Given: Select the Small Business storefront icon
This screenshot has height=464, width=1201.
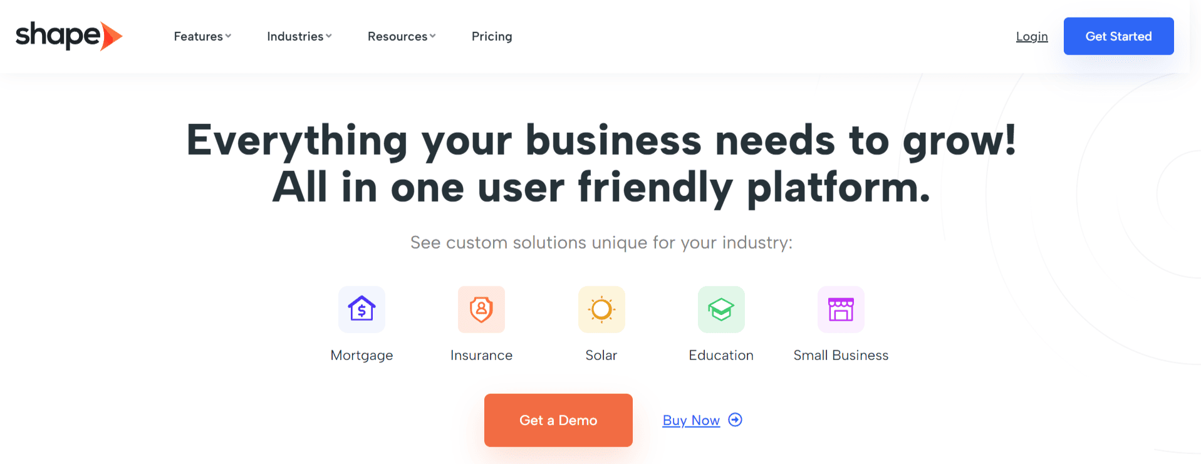Looking at the screenshot, I should 841,309.
